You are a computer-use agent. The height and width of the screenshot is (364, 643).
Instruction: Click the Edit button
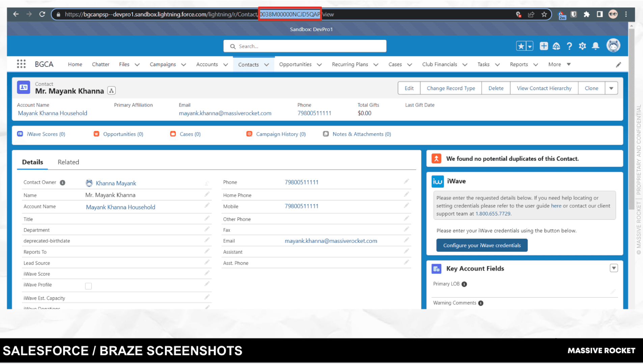click(x=409, y=88)
